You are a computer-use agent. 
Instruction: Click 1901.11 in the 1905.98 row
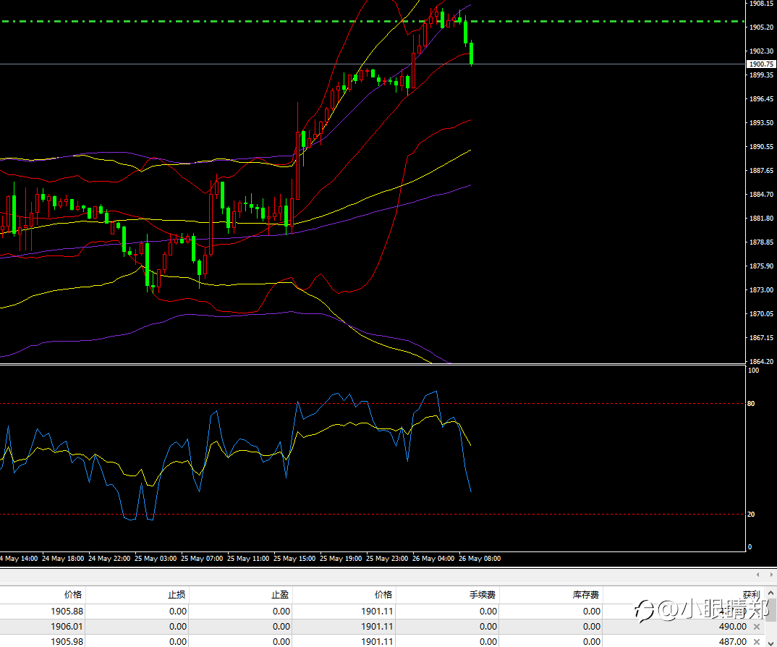377,641
